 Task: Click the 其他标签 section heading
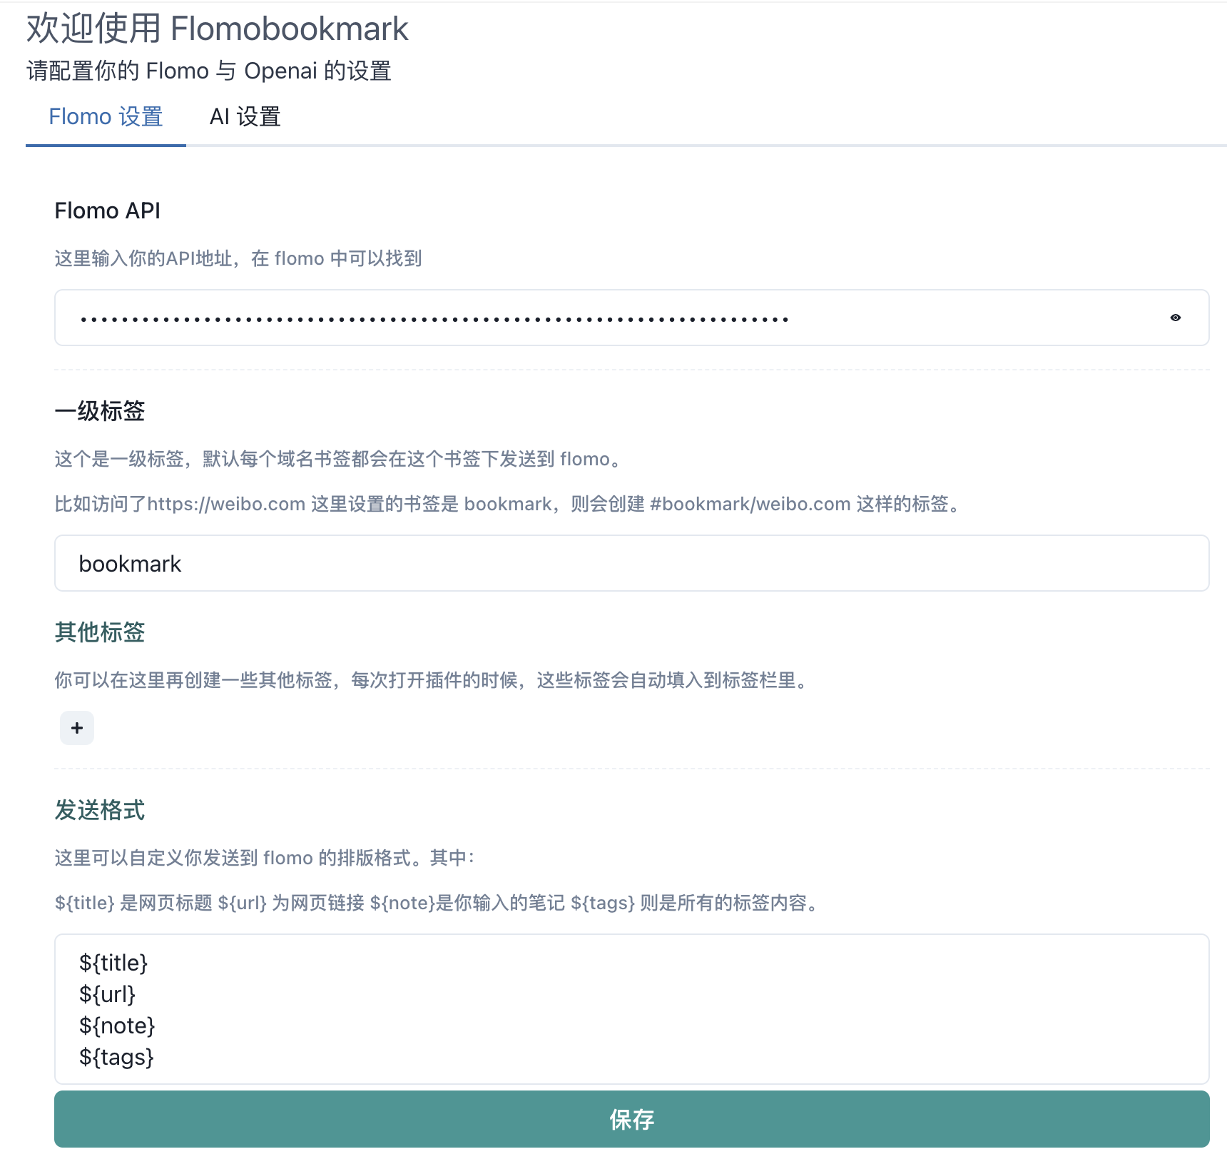[x=100, y=632]
